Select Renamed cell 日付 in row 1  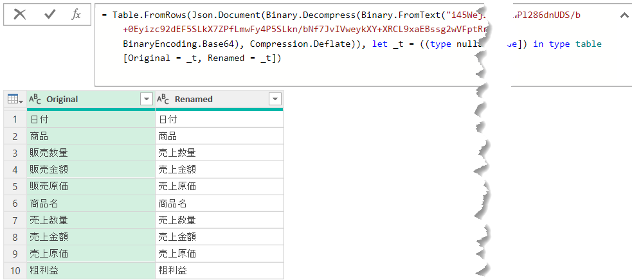pos(219,119)
